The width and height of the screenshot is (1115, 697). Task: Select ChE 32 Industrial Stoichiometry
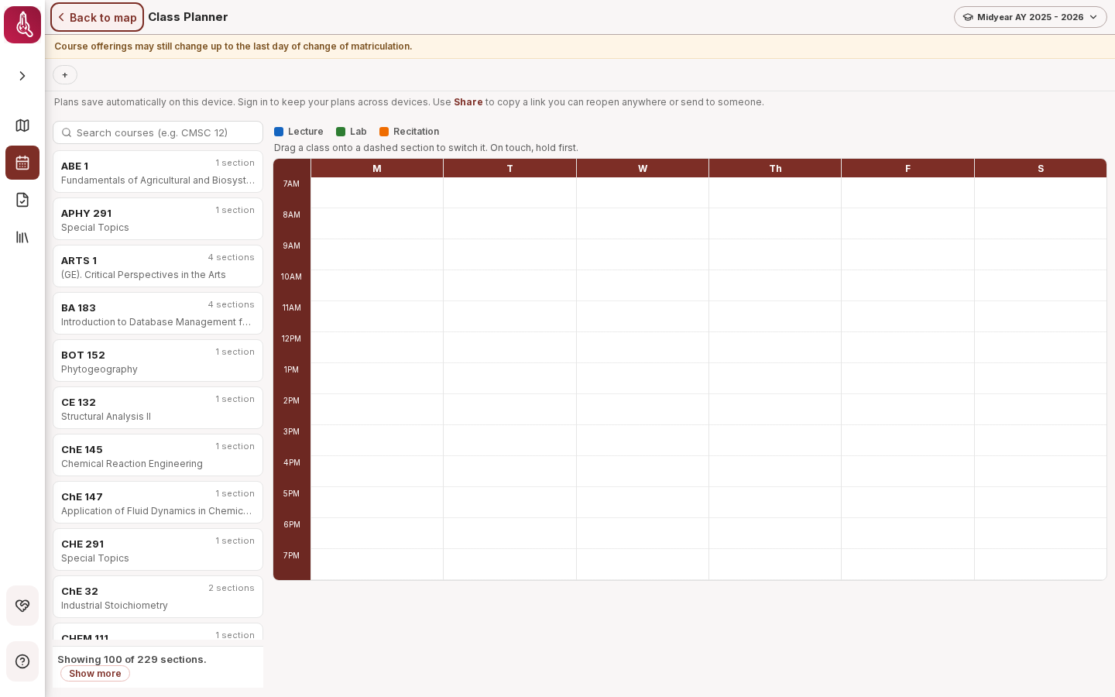[x=158, y=597]
